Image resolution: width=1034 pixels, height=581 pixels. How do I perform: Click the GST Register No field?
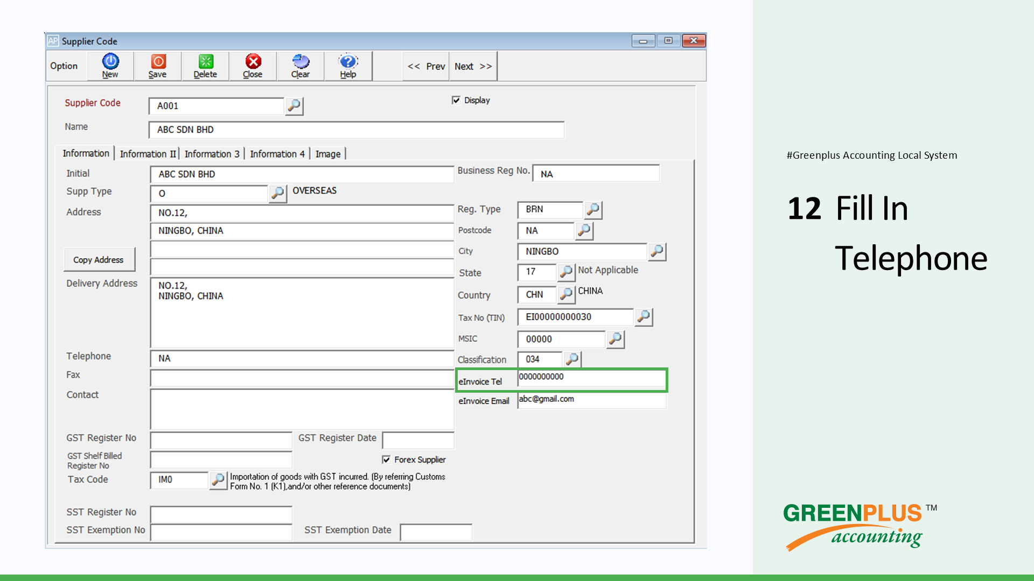[x=221, y=440]
